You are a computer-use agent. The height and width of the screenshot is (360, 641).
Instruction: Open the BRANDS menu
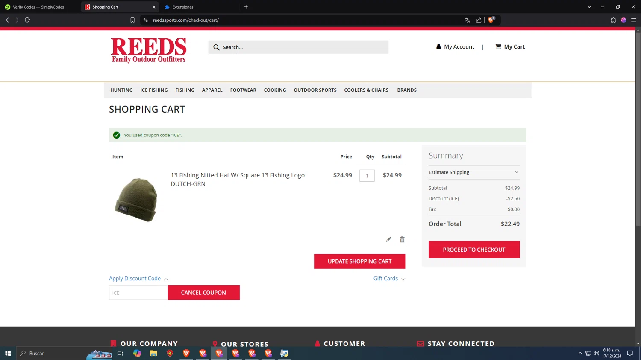tap(407, 90)
